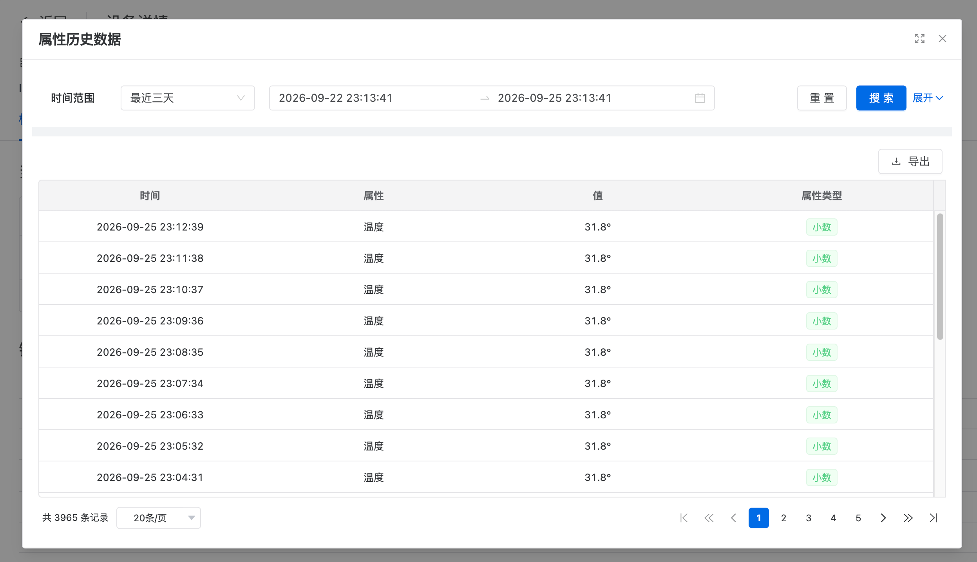The width and height of the screenshot is (977, 562).
Task: Click the 共 3965 条记录 total count text
Action: (x=75, y=518)
